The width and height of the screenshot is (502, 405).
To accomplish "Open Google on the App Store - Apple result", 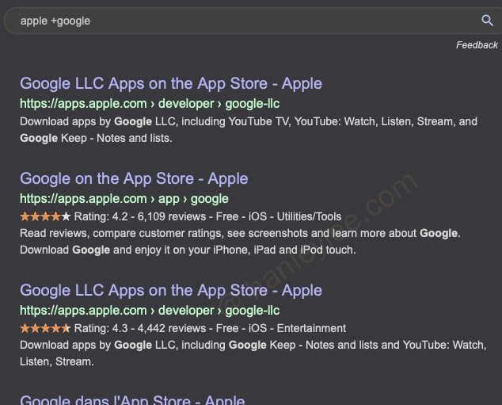I will pyautogui.click(x=134, y=179).
